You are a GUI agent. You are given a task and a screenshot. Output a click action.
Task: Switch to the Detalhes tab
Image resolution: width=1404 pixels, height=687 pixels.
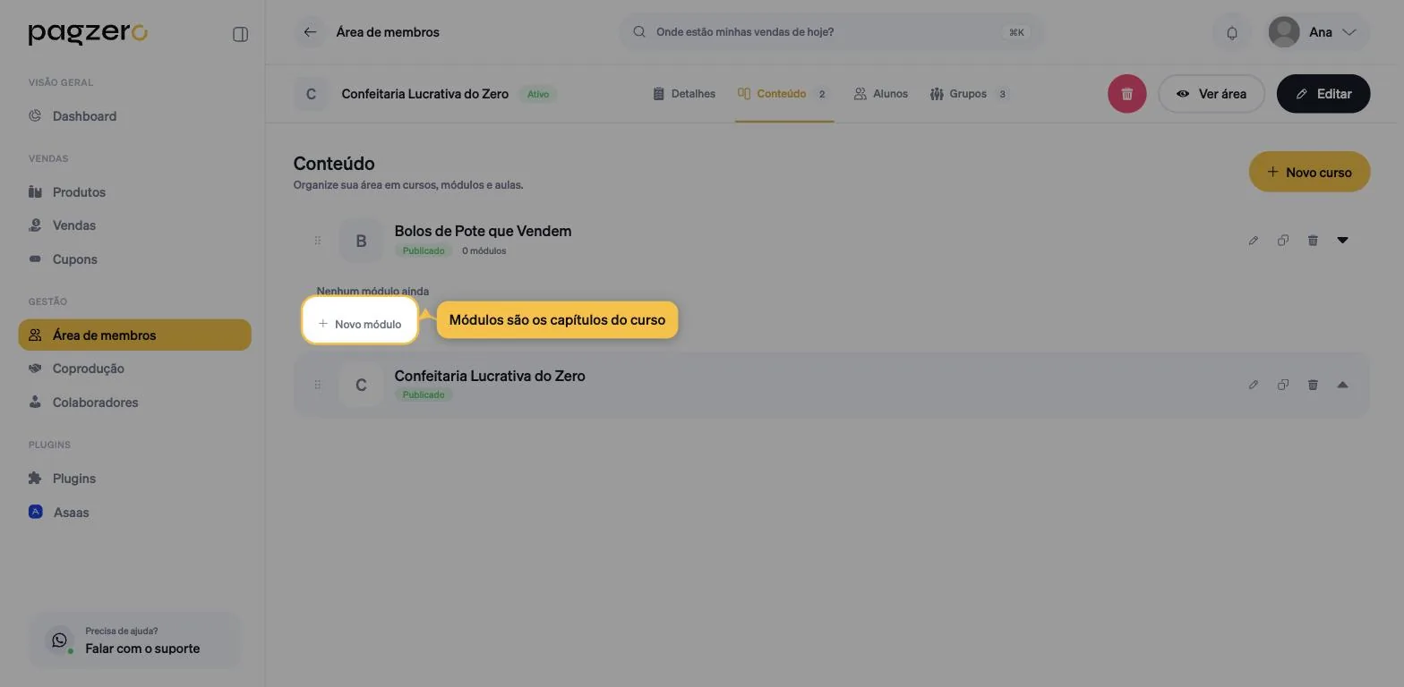tap(684, 94)
